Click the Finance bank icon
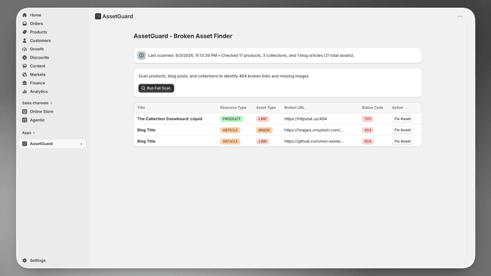The height and width of the screenshot is (276, 491). pos(25,83)
